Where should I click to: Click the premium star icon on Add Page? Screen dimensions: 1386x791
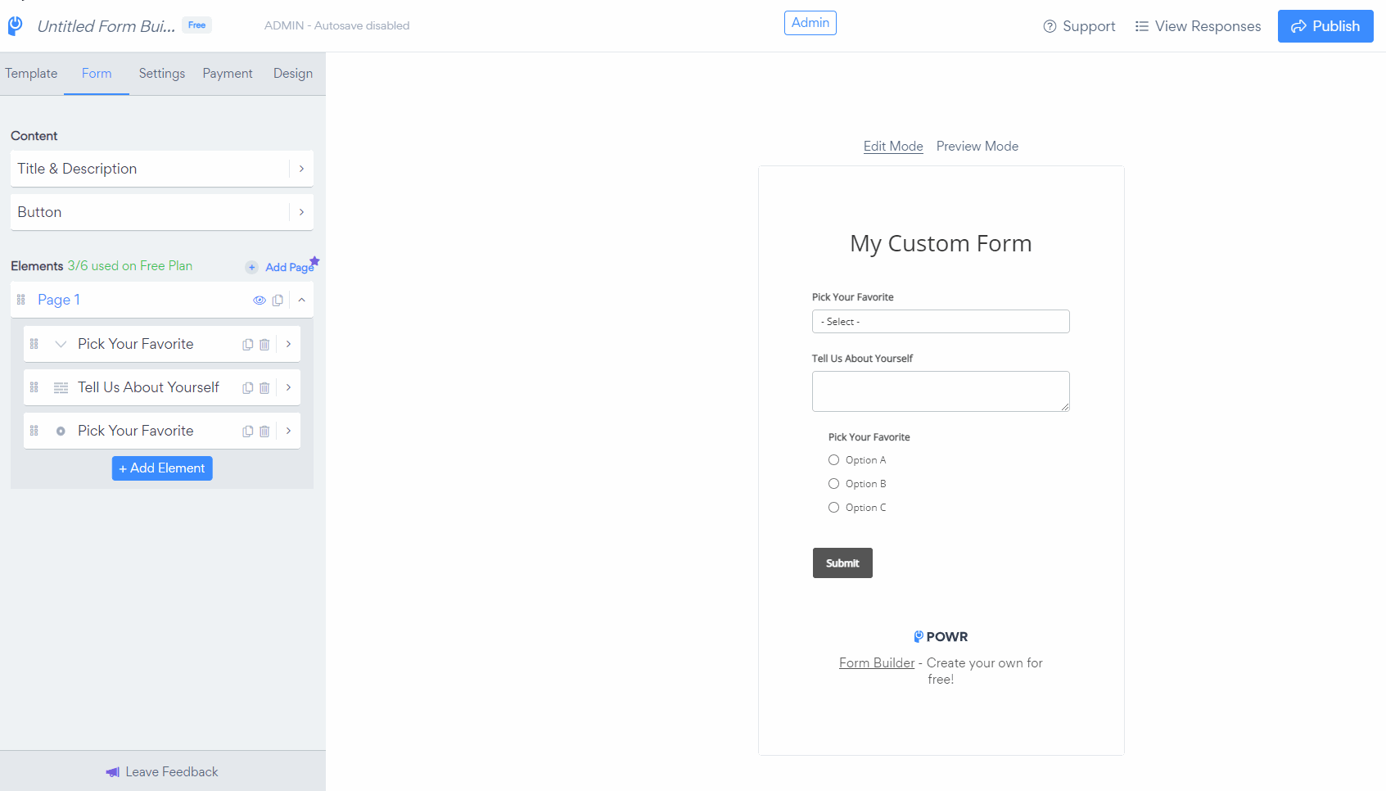point(314,261)
